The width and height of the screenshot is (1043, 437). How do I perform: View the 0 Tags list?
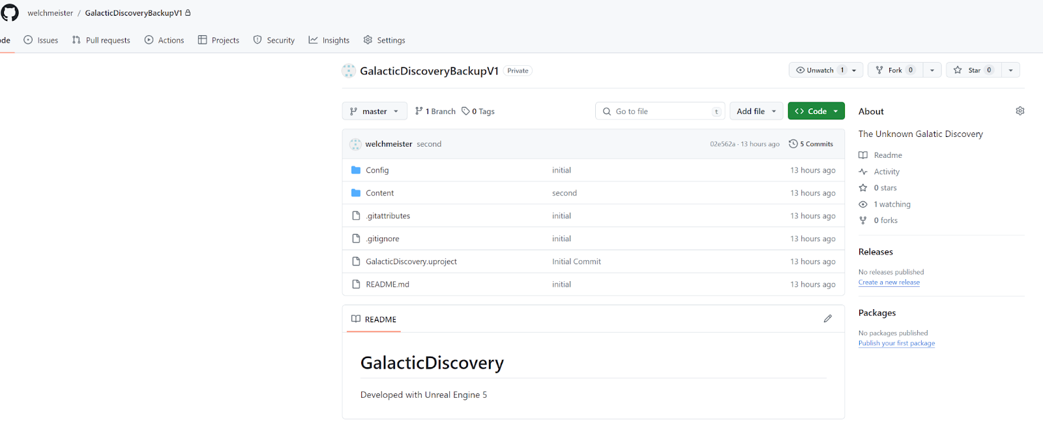(x=478, y=111)
